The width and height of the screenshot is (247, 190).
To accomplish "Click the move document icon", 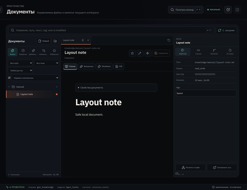I will pos(148,53).
